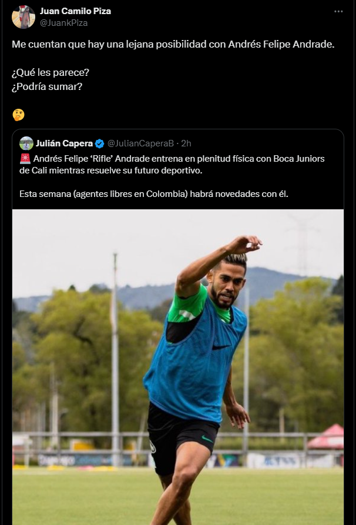Open Juan Camilo Piza's profile avatar
356x525 pixels.
[23, 16]
